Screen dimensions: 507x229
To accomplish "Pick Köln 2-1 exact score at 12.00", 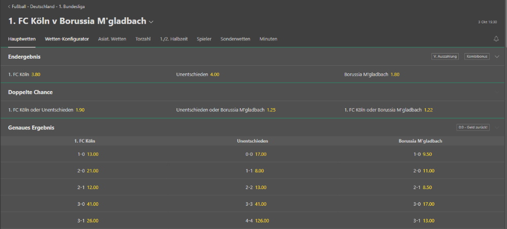I will [88, 188].
